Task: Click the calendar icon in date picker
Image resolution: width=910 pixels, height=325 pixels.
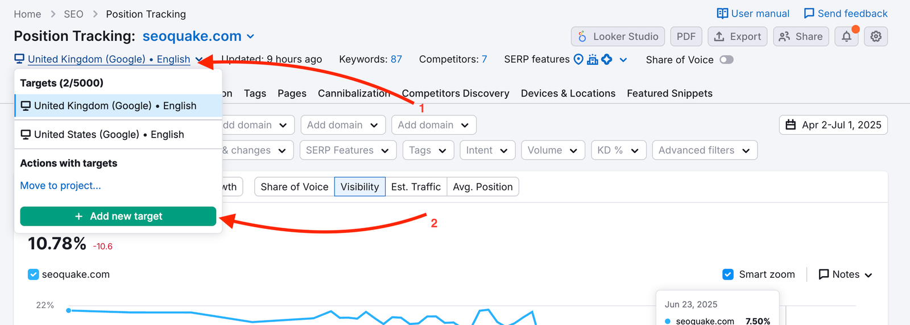Action: (791, 125)
